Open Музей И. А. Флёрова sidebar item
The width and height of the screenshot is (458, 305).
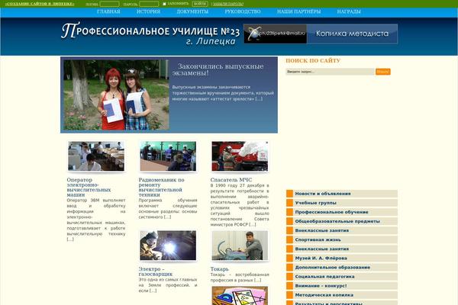click(342, 258)
